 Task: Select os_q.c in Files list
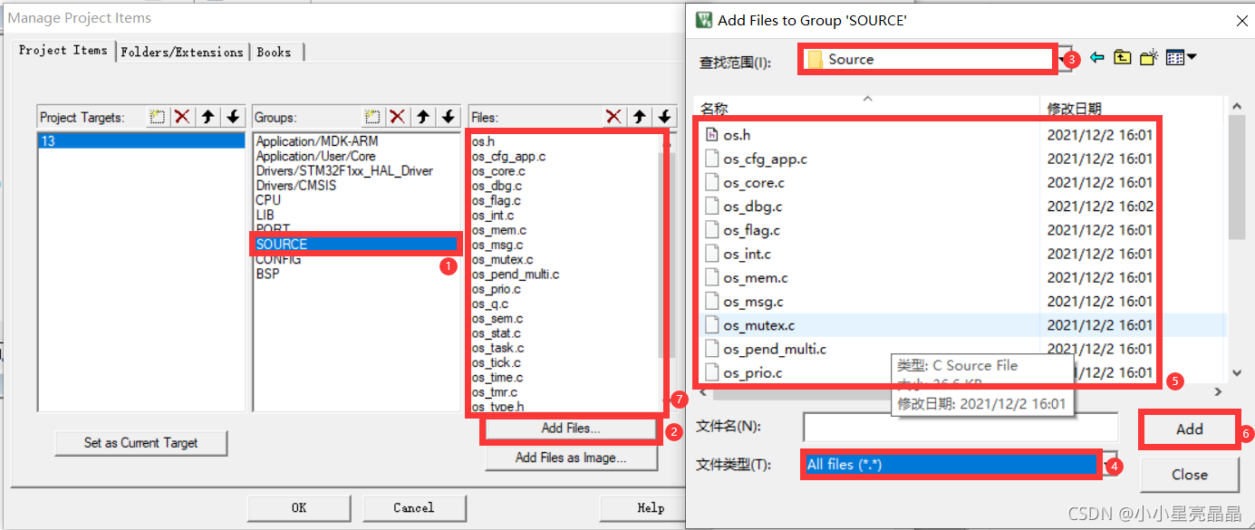coord(490,304)
